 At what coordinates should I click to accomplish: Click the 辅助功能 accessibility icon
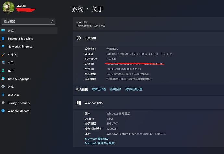[x=3, y=95]
